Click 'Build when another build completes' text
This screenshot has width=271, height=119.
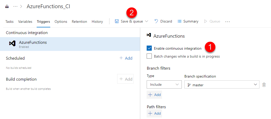point(28,89)
